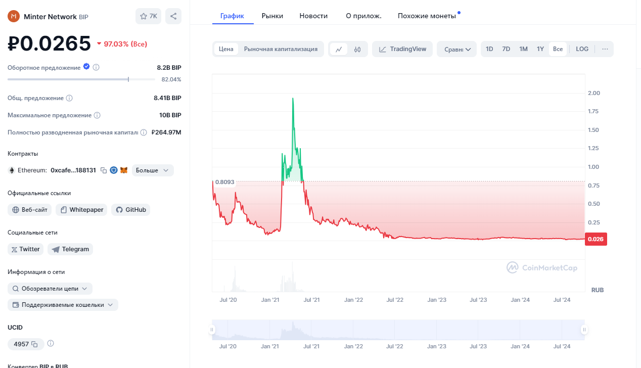The height and width of the screenshot is (368, 641).
Task: Click the Minter Network coin logo
Action: (x=14, y=16)
